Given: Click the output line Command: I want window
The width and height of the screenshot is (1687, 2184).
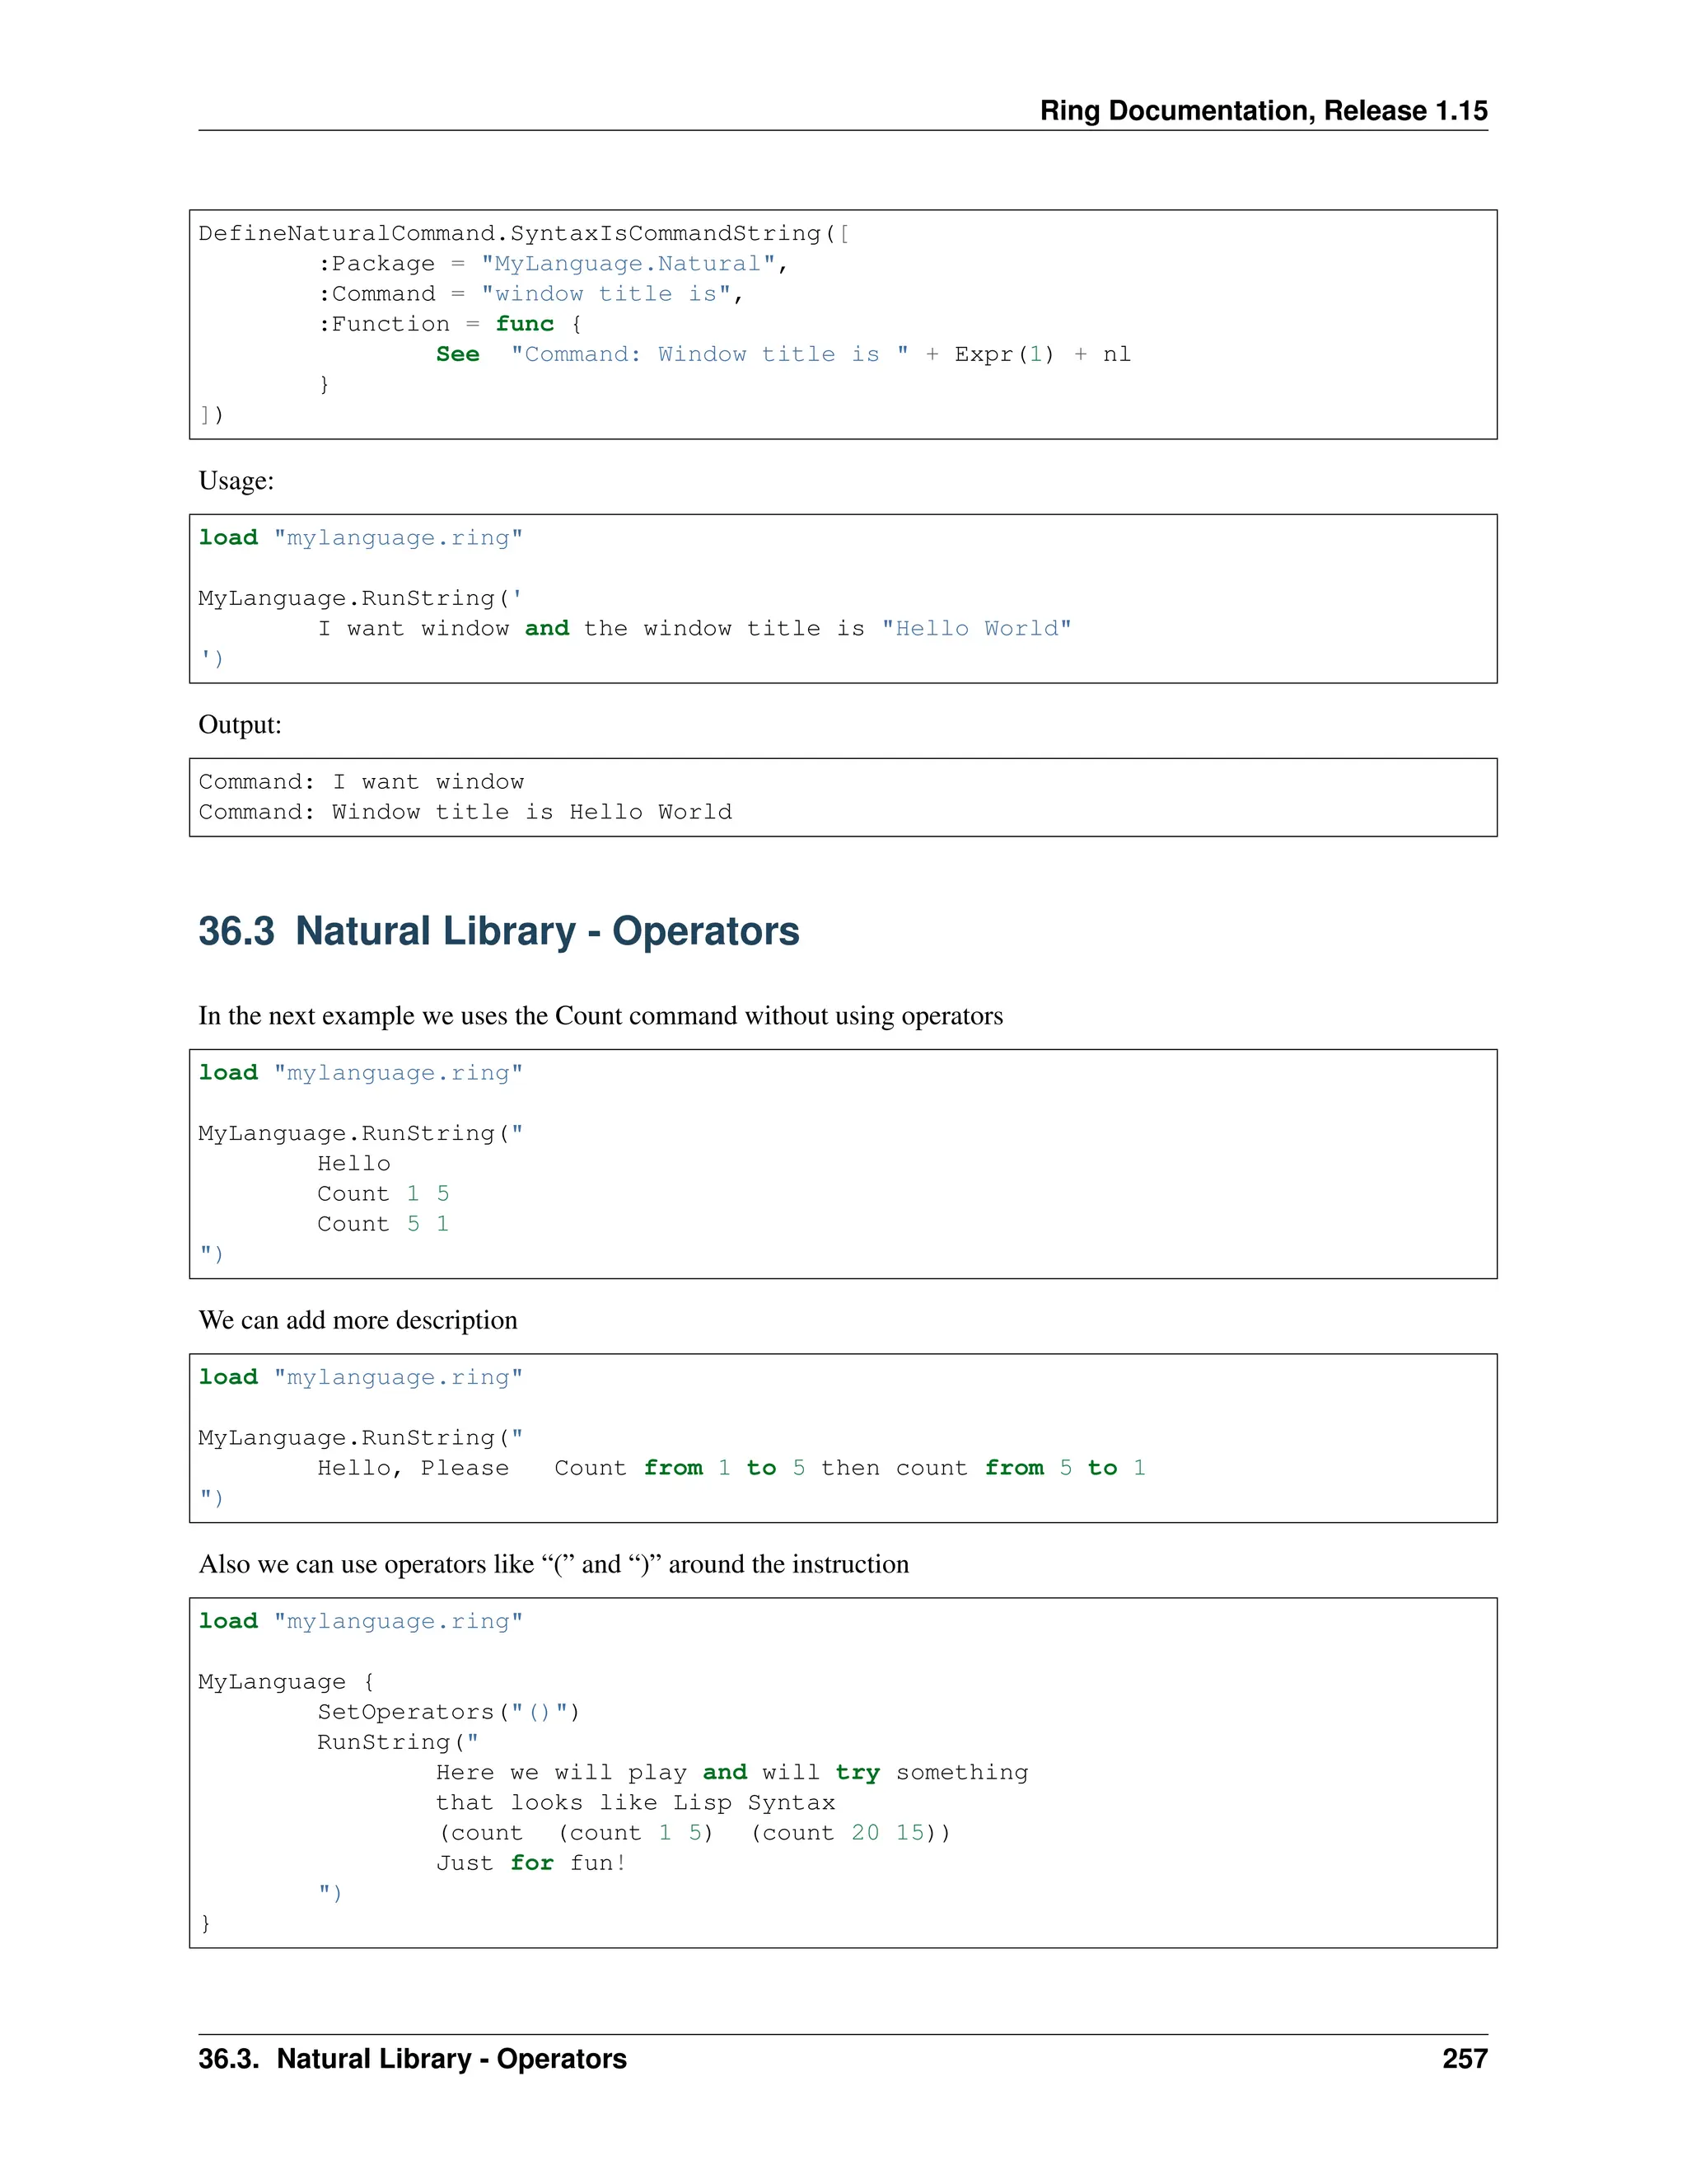Looking at the screenshot, I should pyautogui.click(x=361, y=782).
